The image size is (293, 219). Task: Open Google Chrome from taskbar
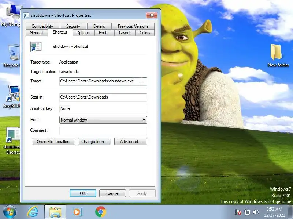tap(100, 212)
